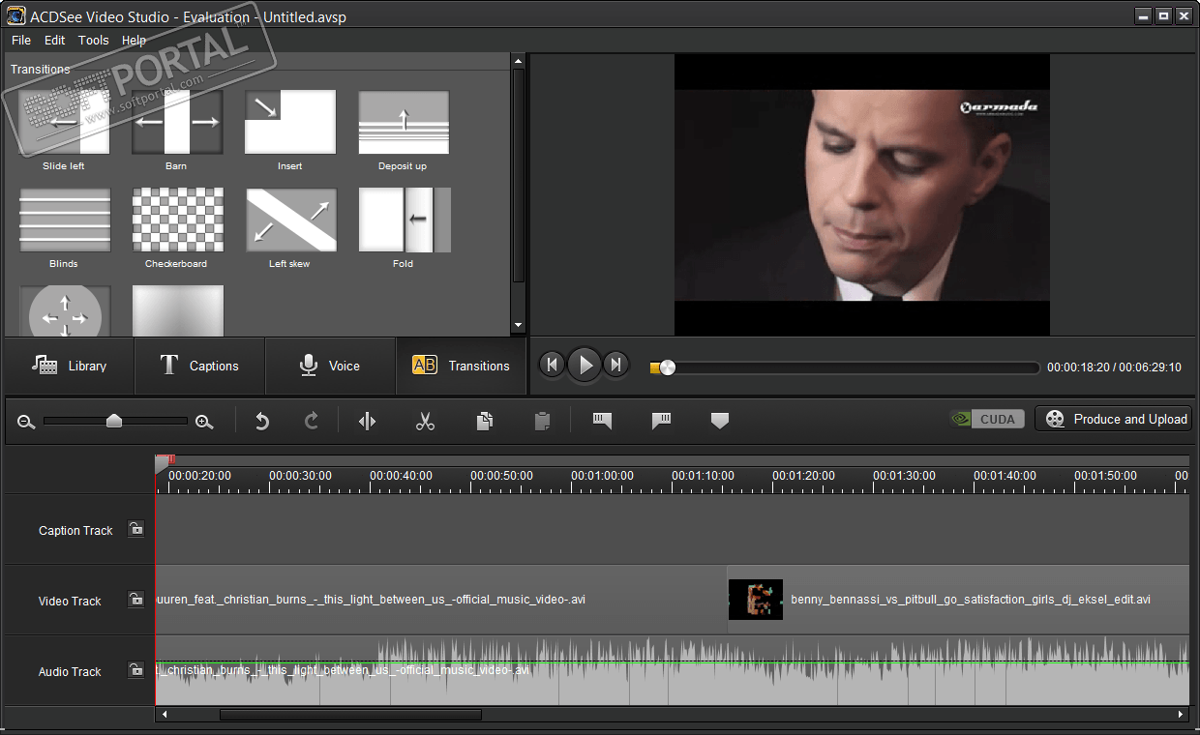
Task: Click the 00:00:18:20 / 00:06:29:10 timecode
Action: click(1114, 367)
